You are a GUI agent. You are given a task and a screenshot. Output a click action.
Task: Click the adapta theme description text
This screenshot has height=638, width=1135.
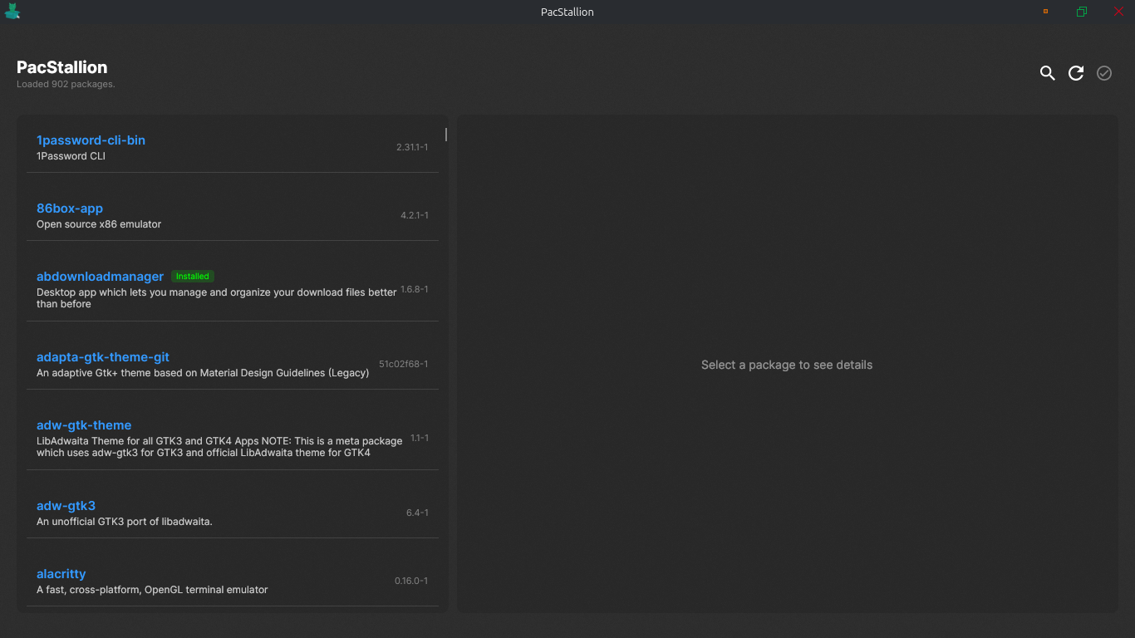click(x=203, y=373)
